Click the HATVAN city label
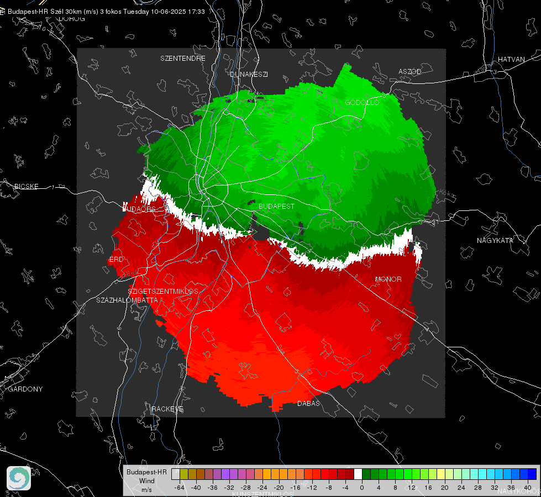Screen dimensions: 541x497 511,59
